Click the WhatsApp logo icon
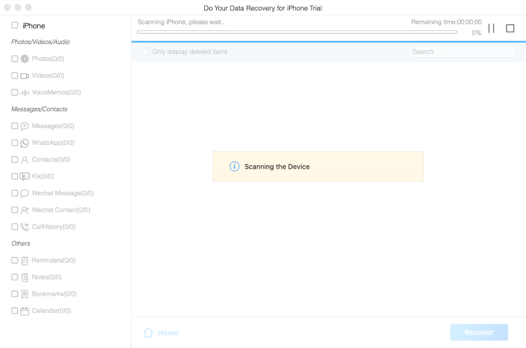The width and height of the screenshot is (526, 348). 25,143
